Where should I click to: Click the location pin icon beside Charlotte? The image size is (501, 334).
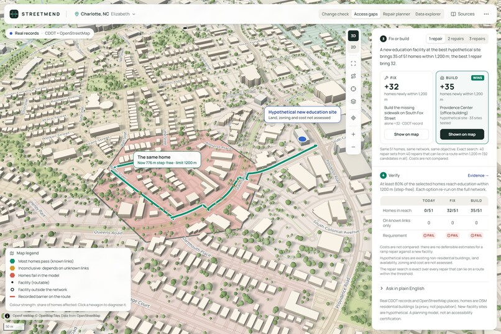pos(76,14)
